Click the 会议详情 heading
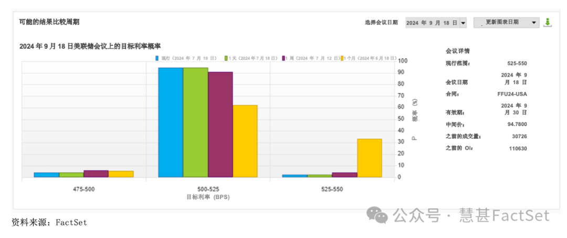Screen dimensions: 567x238 pos(458,51)
